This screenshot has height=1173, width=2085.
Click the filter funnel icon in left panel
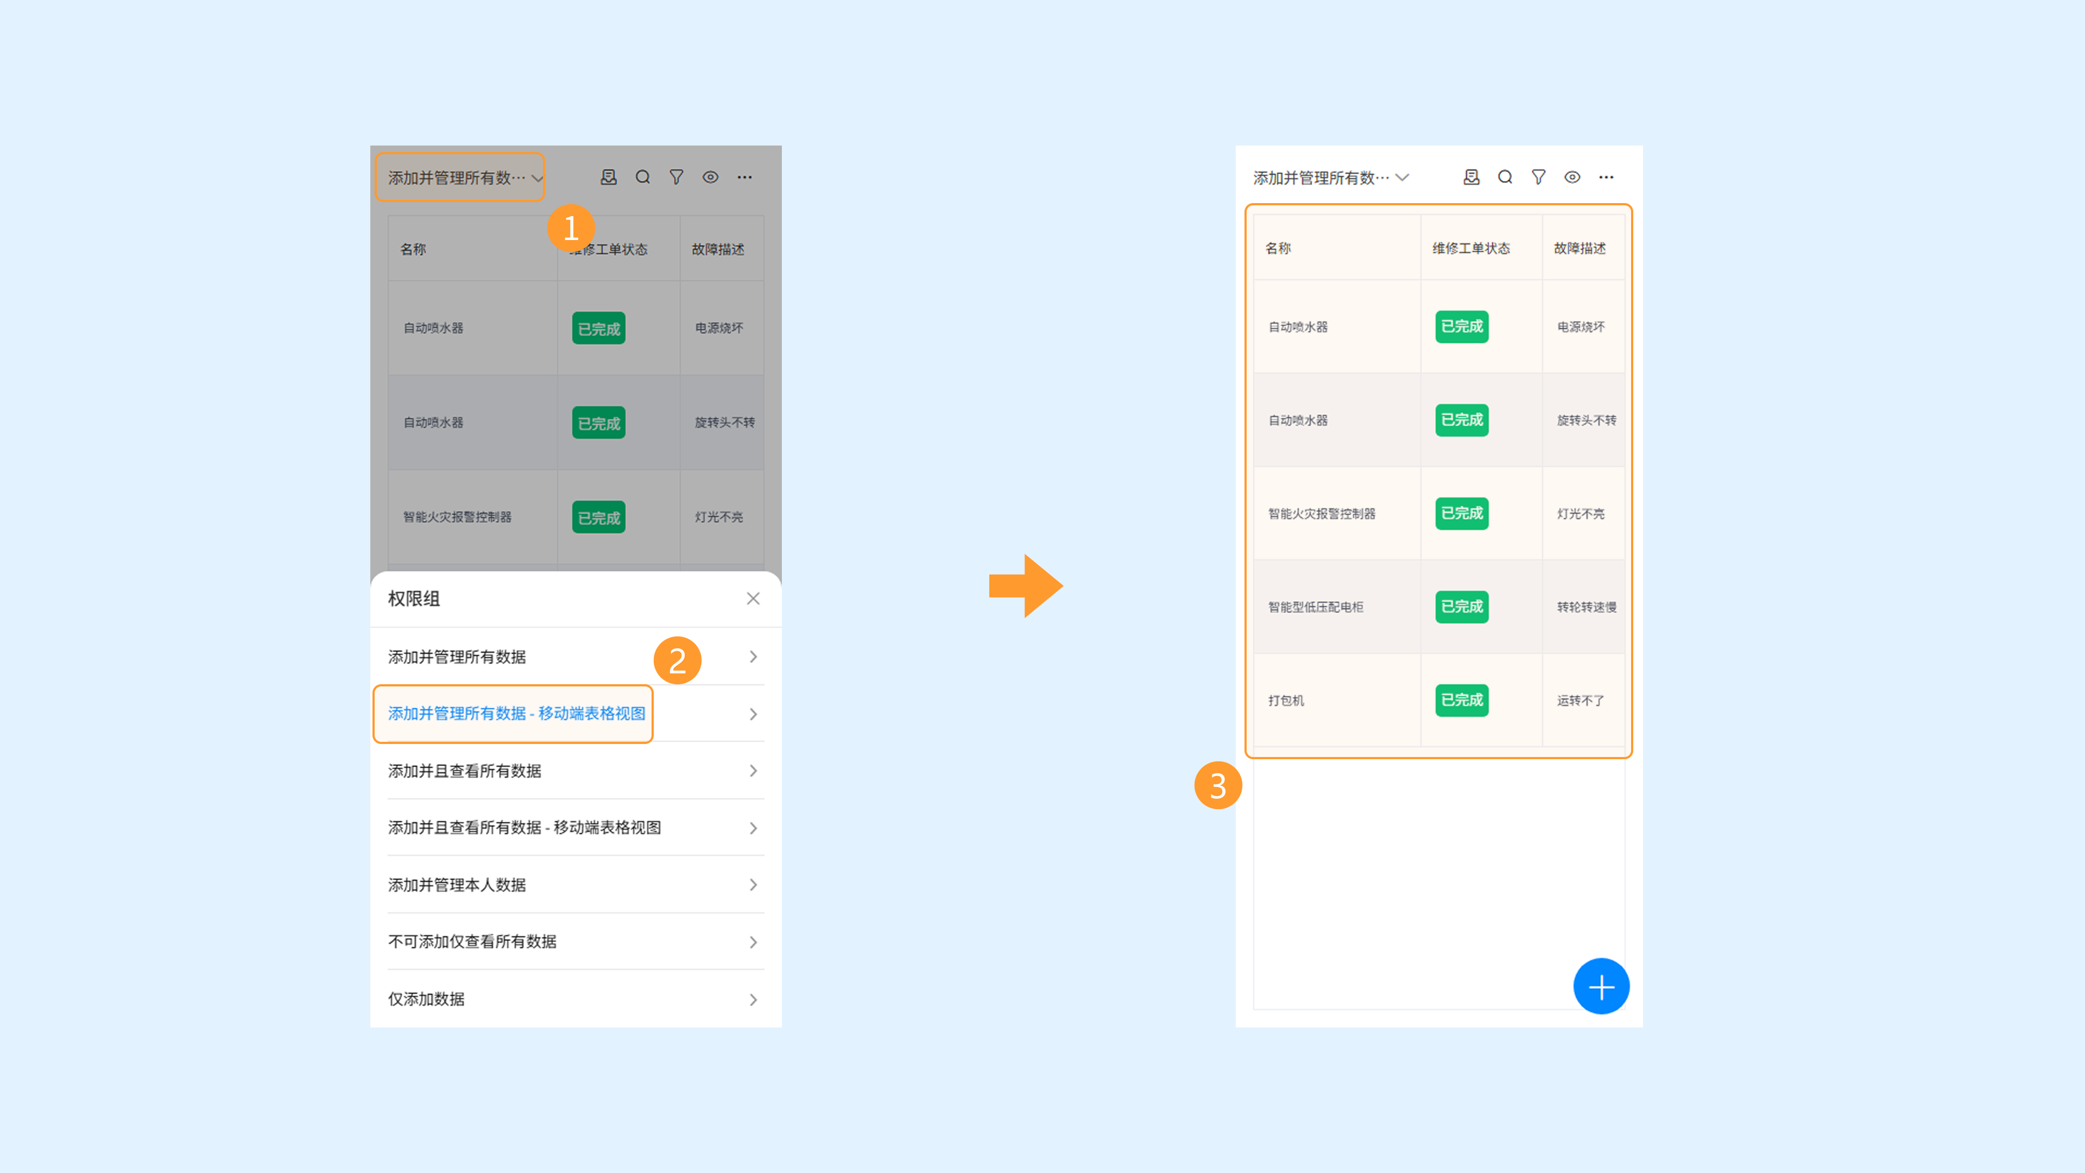(x=677, y=177)
